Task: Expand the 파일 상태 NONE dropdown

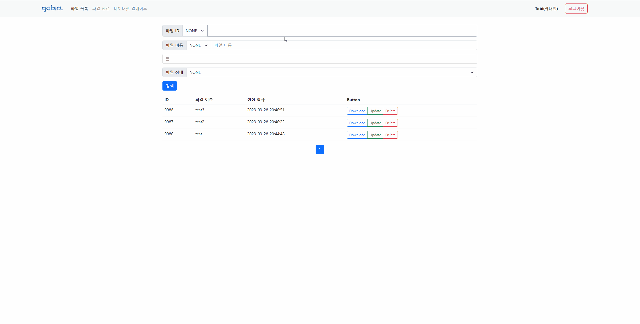Action: [x=332, y=72]
